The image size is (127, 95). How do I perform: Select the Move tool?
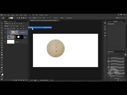pyautogui.click(x=2, y=23)
